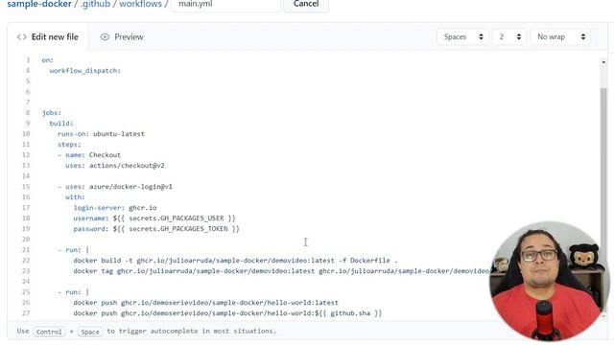The height and width of the screenshot is (345, 614).
Task: Click the docker tag command line
Action: 281,271
